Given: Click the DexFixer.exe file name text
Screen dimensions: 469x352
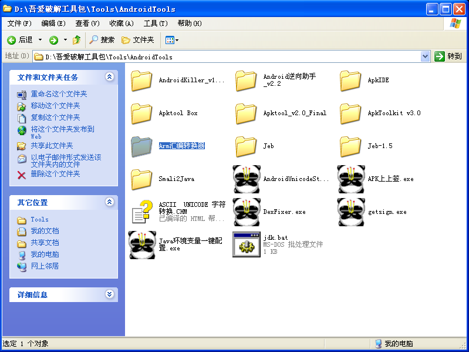Looking at the screenshot, I should click(285, 212).
